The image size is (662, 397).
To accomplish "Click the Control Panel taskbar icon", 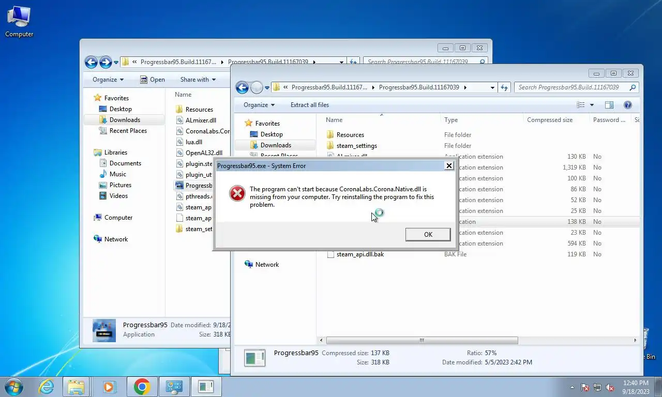I will tap(173, 387).
